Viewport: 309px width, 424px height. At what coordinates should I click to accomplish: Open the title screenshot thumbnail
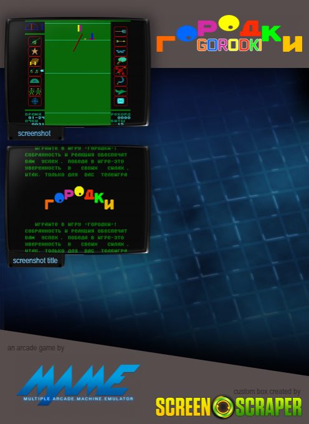point(77,200)
